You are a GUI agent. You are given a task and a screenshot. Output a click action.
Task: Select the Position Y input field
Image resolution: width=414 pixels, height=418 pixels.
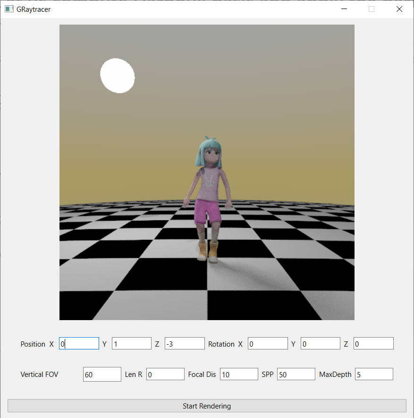(131, 344)
